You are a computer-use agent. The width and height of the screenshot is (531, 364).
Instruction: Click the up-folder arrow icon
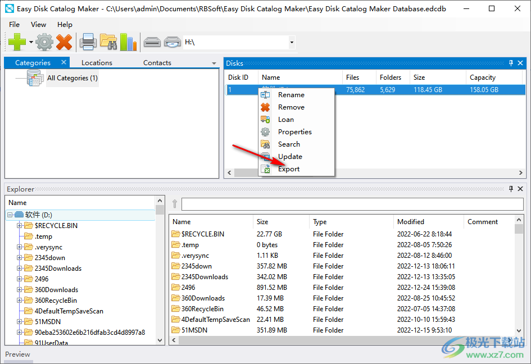pos(175,204)
